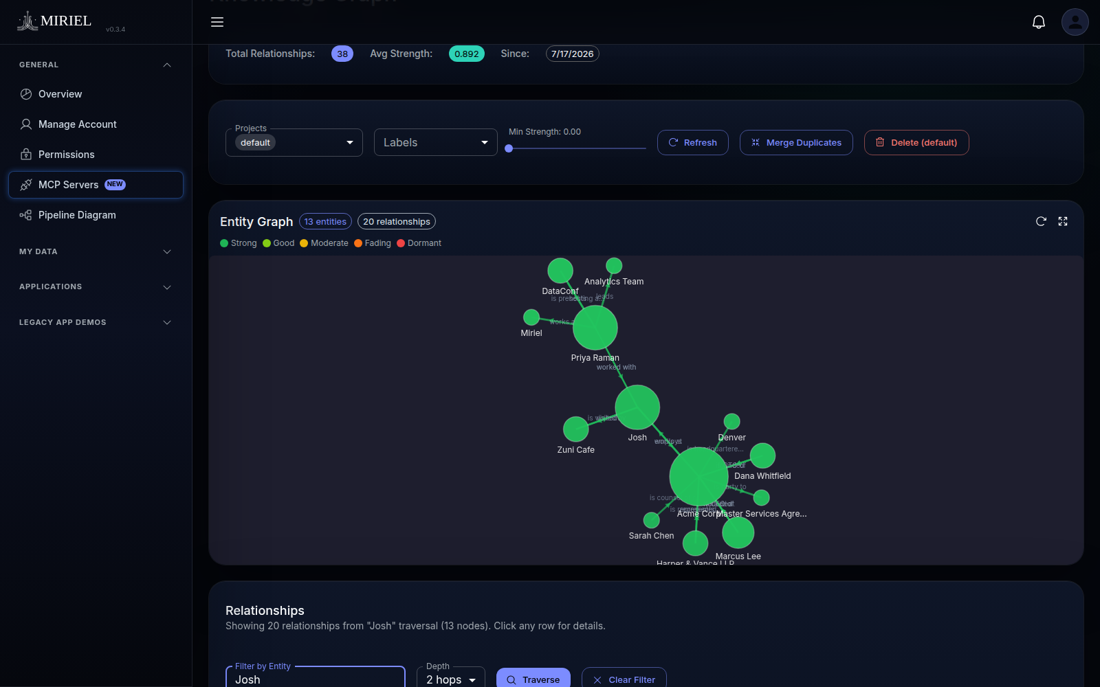This screenshot has height=687, width=1100.
Task: Select the Marcus Lee graph node
Action: 738,532
